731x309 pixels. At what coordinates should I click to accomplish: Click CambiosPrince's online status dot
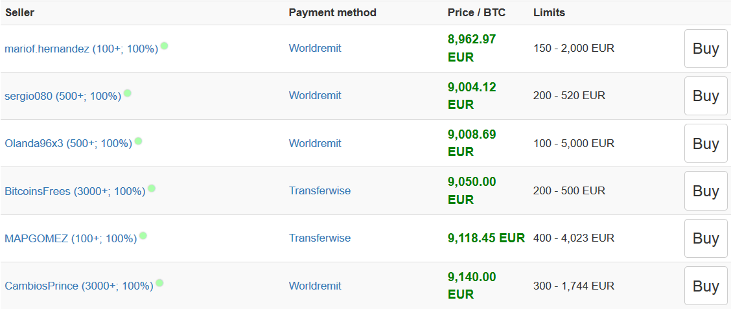pos(159,283)
